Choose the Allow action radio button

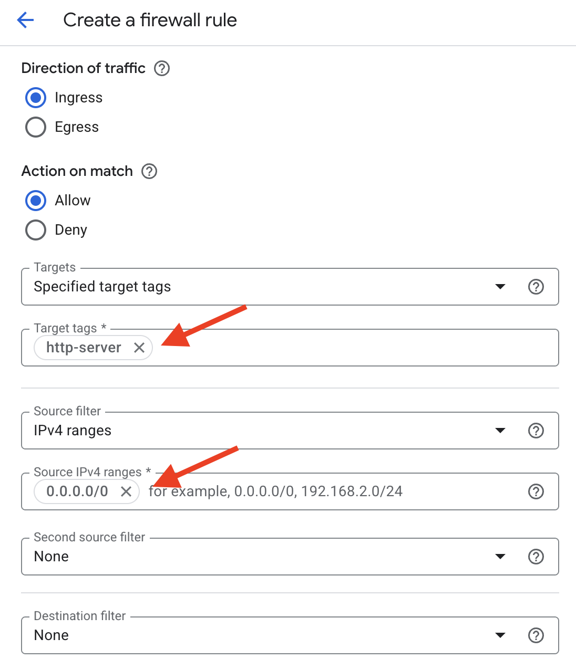pyautogui.click(x=36, y=201)
